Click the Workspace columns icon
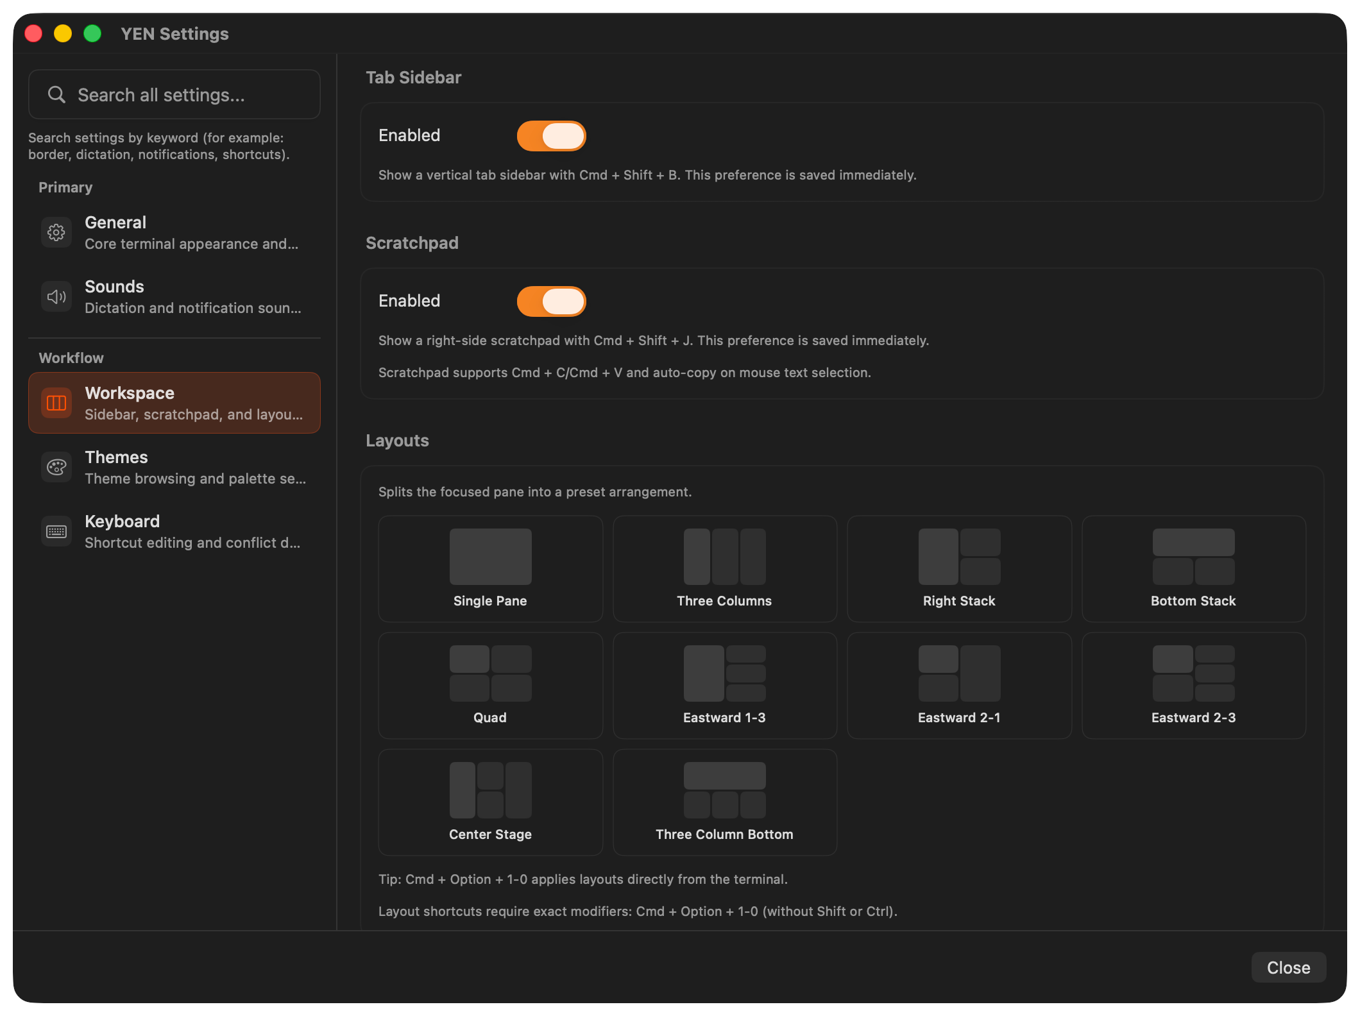The height and width of the screenshot is (1016, 1360). tap(56, 403)
